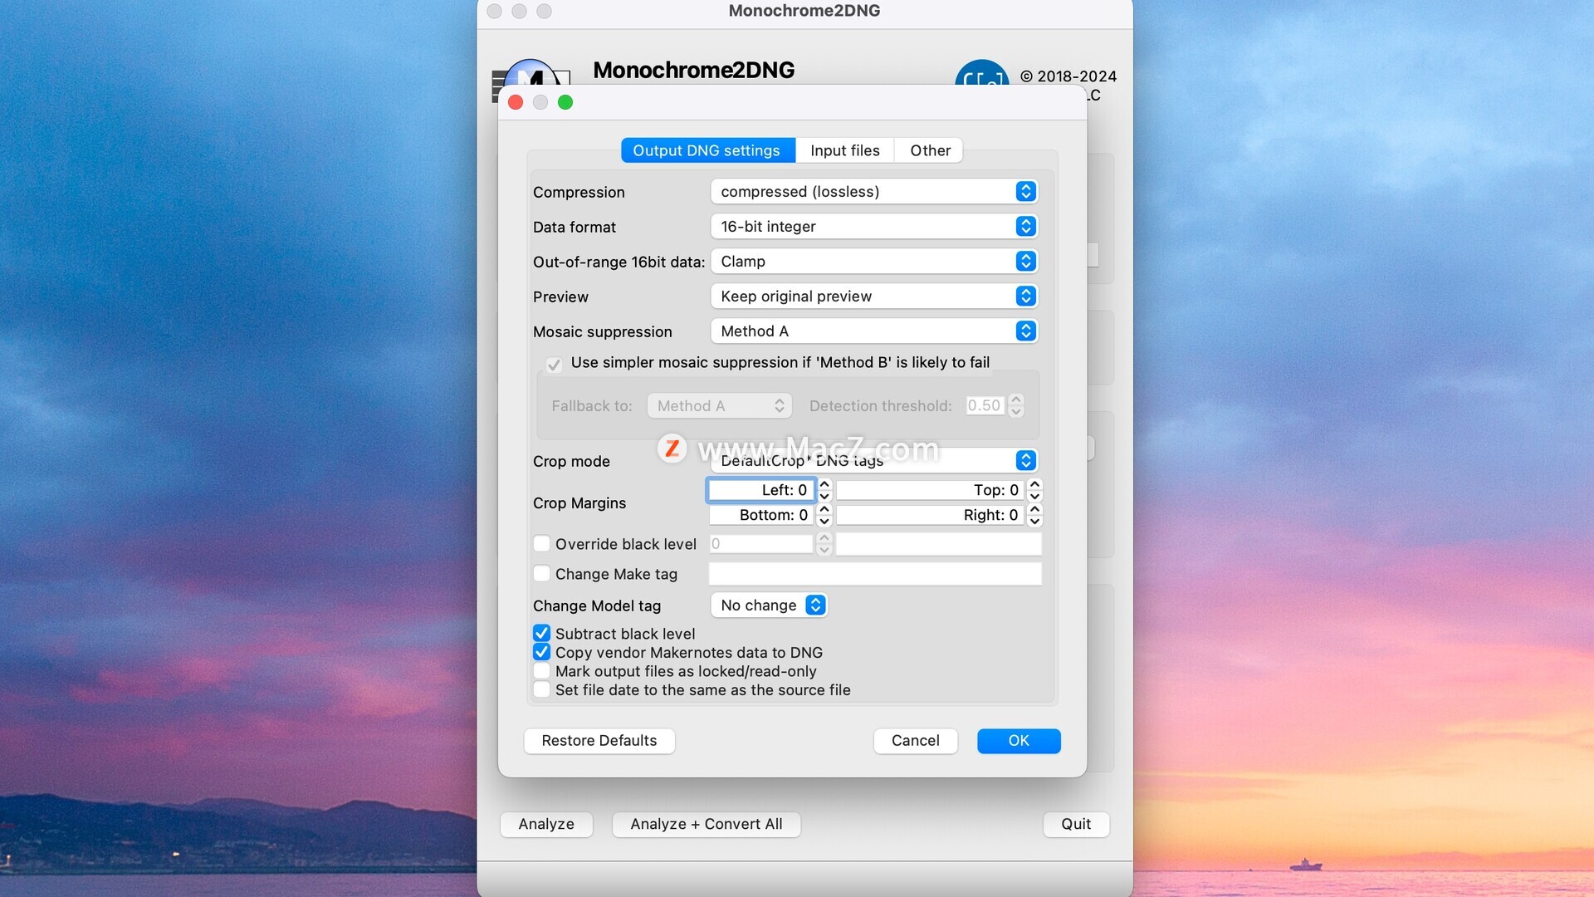The image size is (1594, 897).
Task: Enable Override black level checkbox
Action: coord(541,544)
